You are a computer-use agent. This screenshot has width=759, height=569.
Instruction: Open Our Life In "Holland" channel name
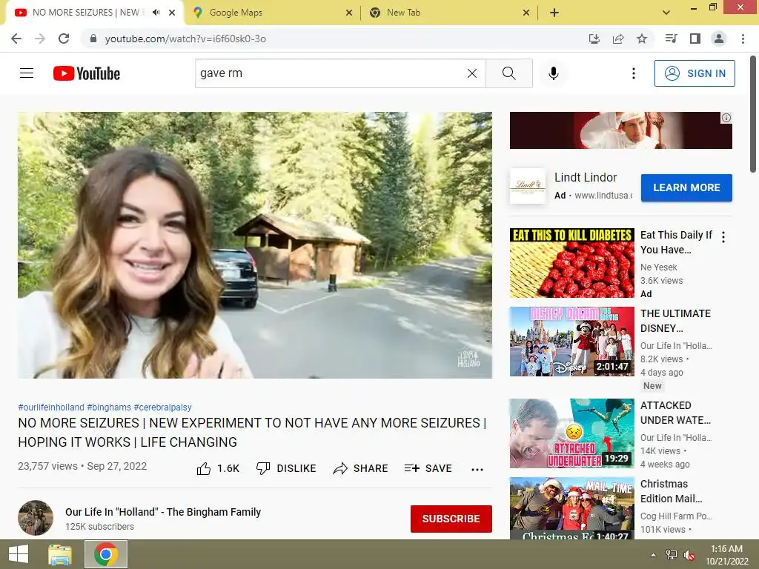163,512
